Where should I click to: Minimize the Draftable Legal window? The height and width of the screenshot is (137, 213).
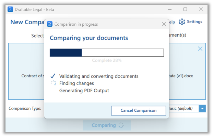click(170, 9)
